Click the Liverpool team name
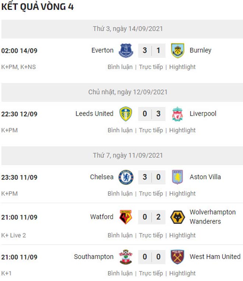Image resolution: width=243 pixels, height=281 pixels. pyautogui.click(x=203, y=114)
